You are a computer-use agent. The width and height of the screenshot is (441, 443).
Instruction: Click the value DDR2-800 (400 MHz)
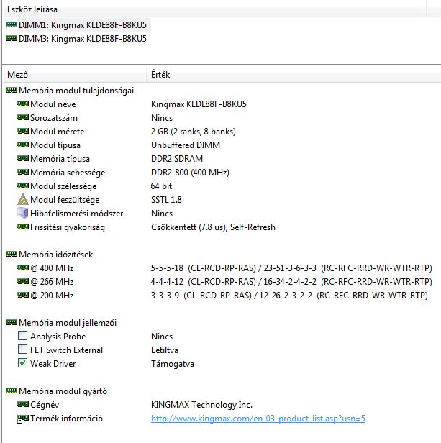pos(190,173)
